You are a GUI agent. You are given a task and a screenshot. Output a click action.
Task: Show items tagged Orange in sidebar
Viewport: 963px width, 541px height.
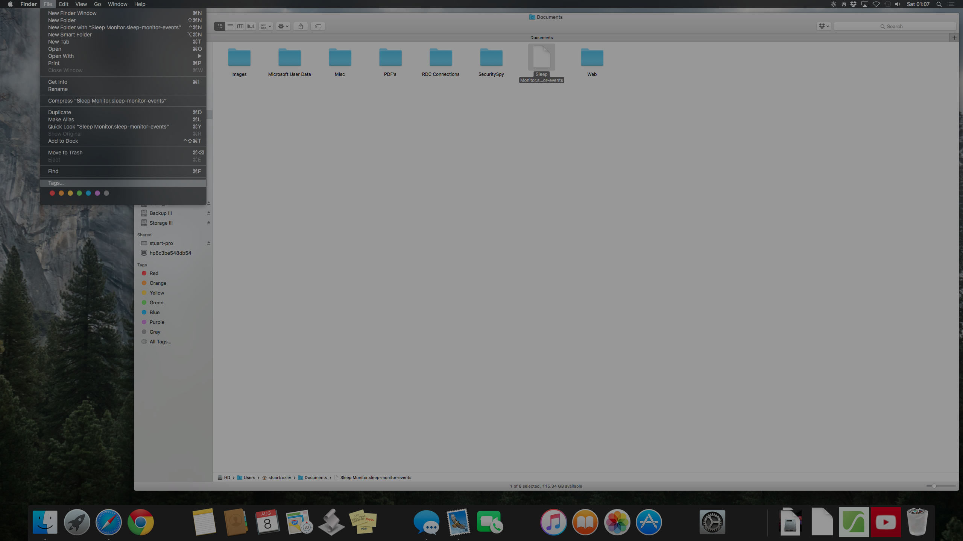pyautogui.click(x=158, y=283)
